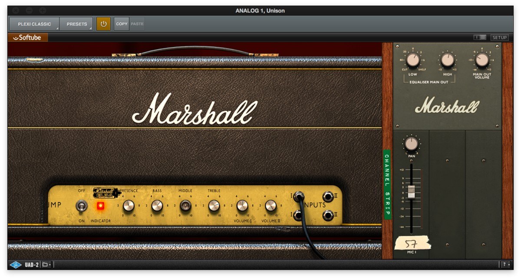Click the VOLUME II knob
521x279 pixels.
click(x=271, y=206)
